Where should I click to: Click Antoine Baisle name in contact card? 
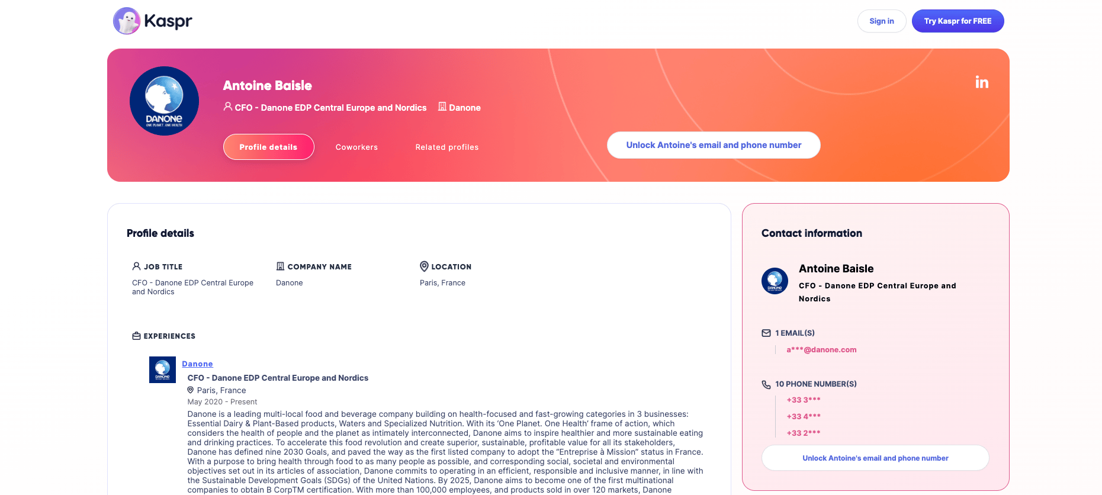[836, 269]
